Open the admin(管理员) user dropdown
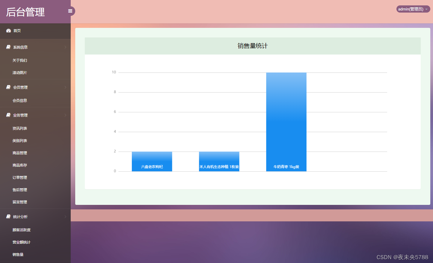The image size is (433, 263). [413, 9]
